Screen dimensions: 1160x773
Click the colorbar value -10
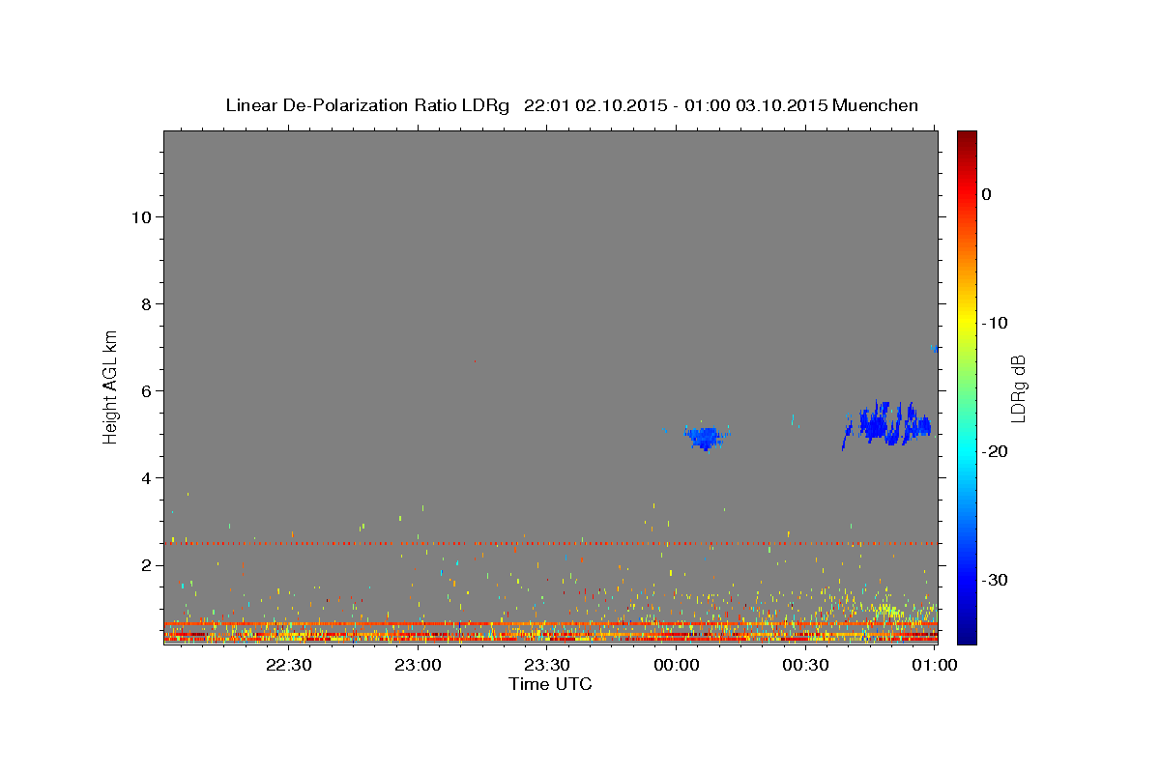point(996,323)
